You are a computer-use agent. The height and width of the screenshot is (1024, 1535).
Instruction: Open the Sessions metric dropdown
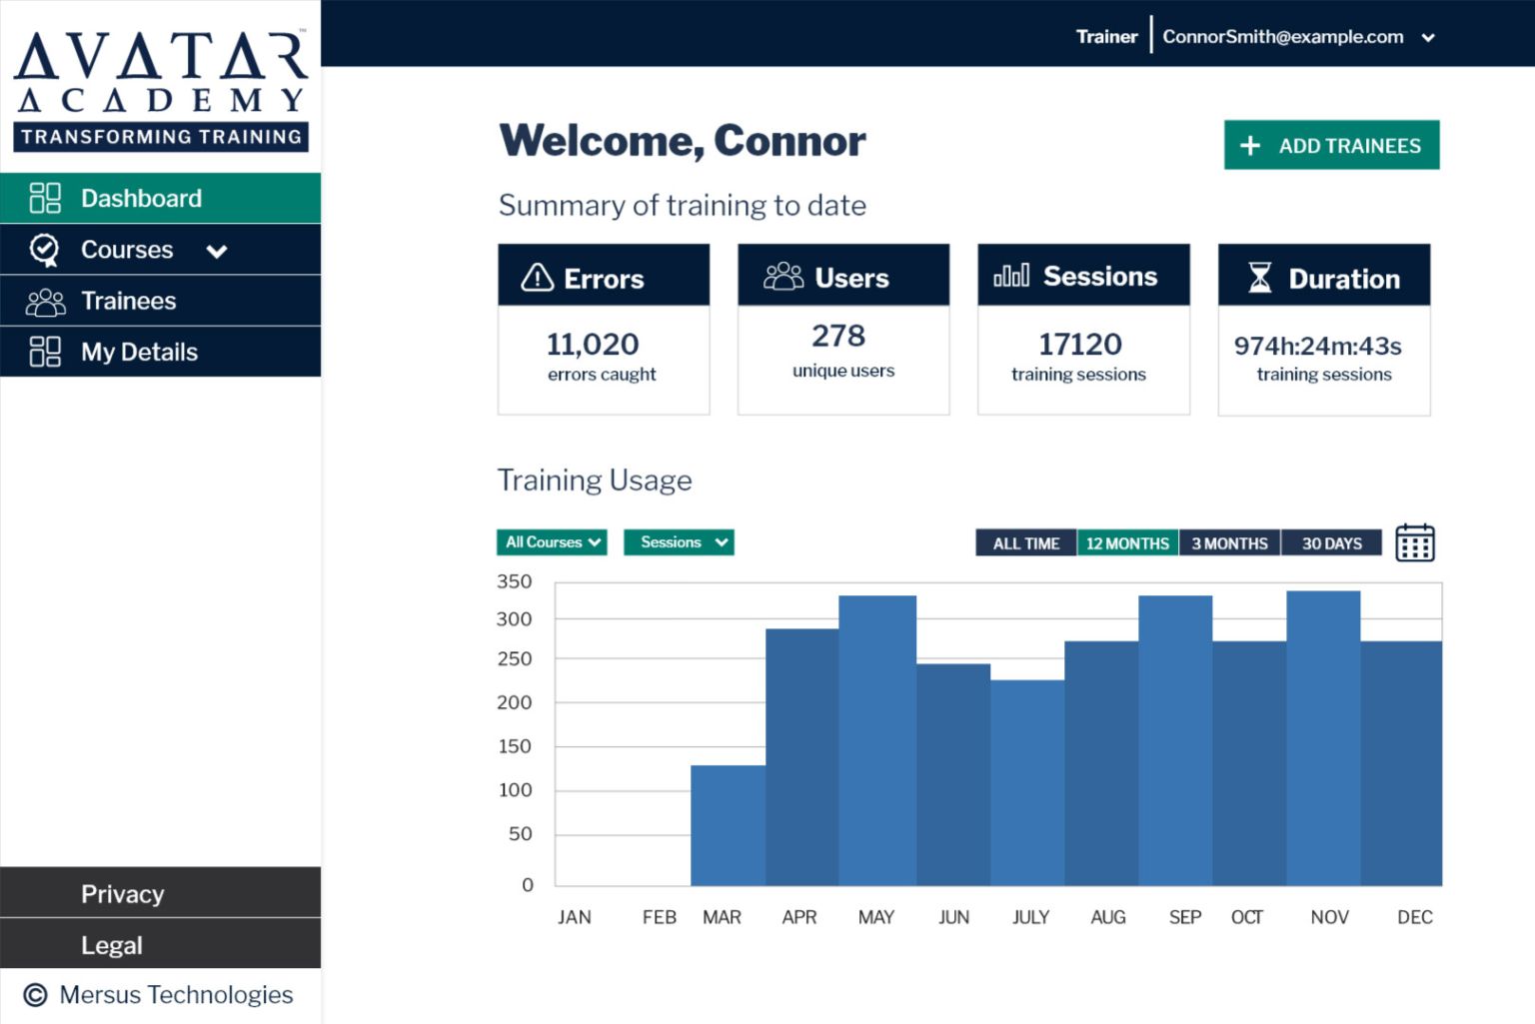click(x=679, y=542)
